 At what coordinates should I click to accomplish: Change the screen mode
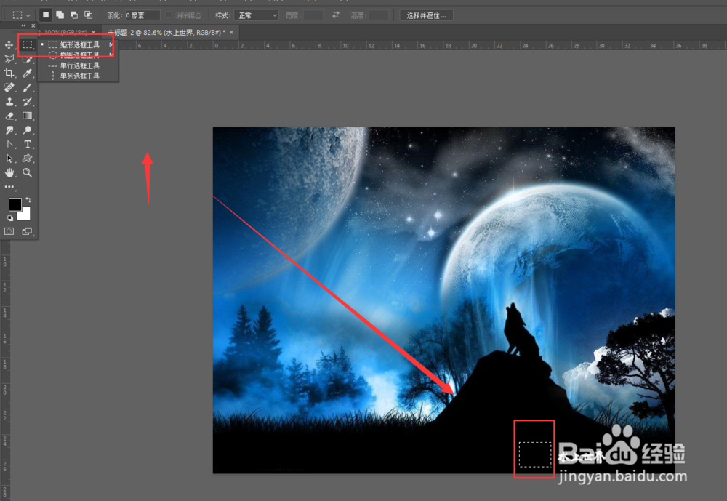click(x=28, y=231)
